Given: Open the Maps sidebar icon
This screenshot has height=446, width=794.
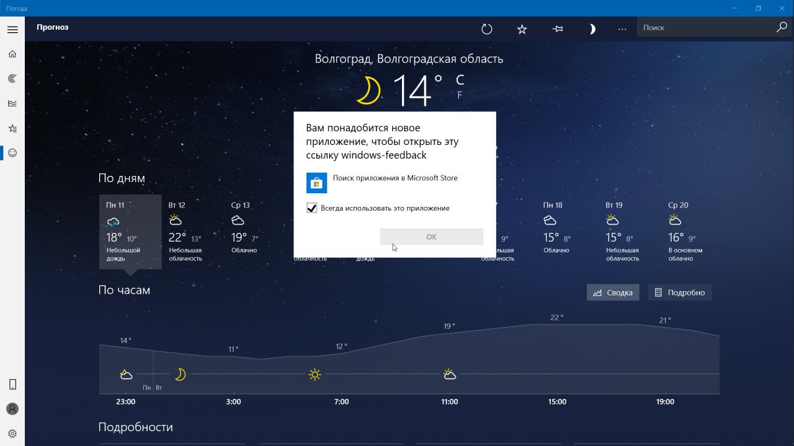Looking at the screenshot, I should [12, 79].
